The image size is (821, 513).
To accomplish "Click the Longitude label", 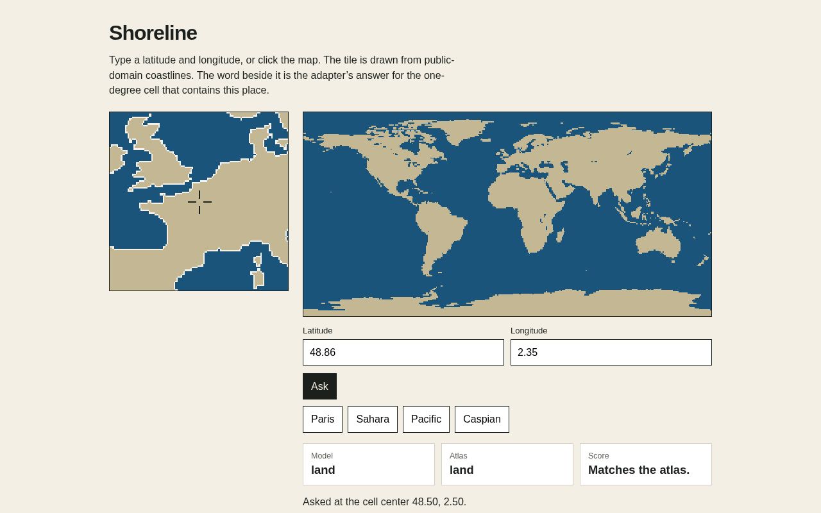I will pyautogui.click(x=529, y=330).
